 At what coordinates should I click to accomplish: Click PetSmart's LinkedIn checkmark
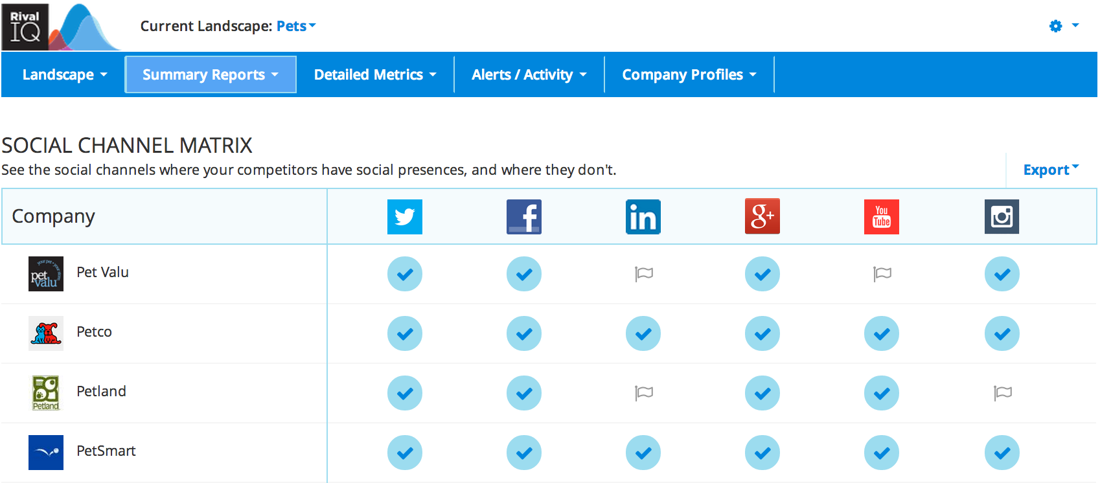click(x=643, y=453)
